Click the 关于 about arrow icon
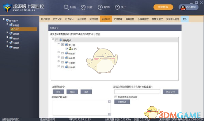This screenshot has width=204, height=121. point(117,7)
